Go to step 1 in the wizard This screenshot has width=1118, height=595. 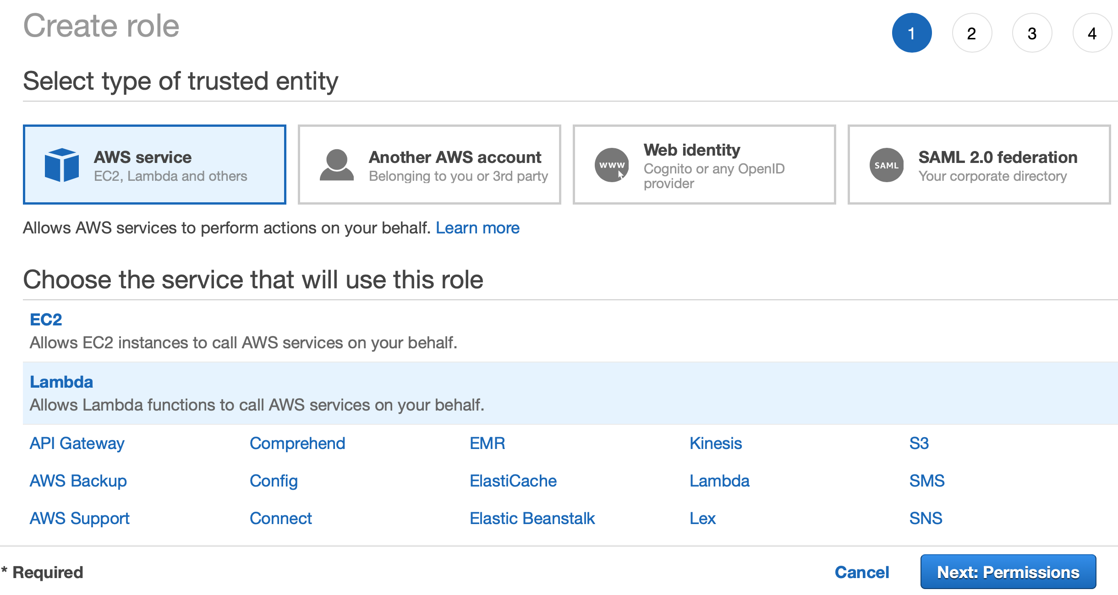point(911,33)
